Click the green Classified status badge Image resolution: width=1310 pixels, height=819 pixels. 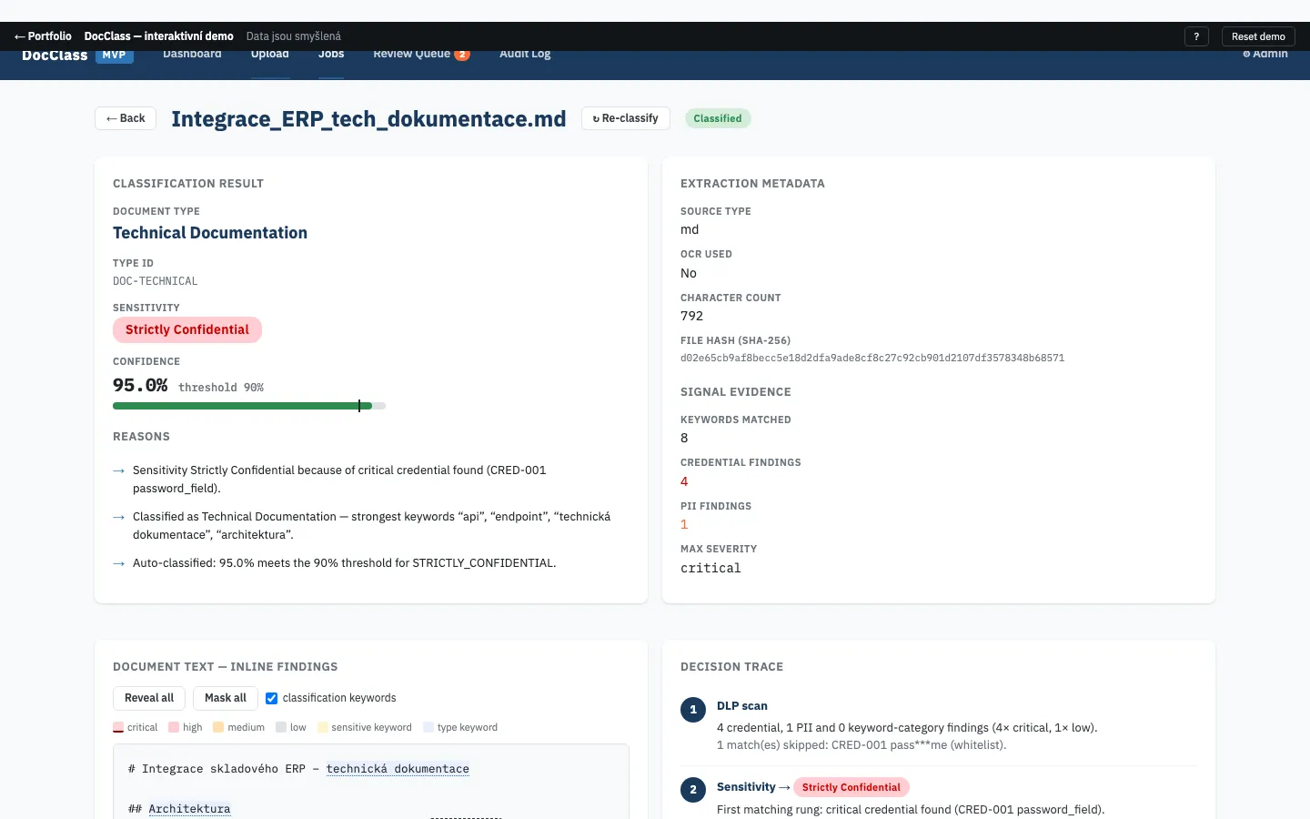click(x=718, y=118)
